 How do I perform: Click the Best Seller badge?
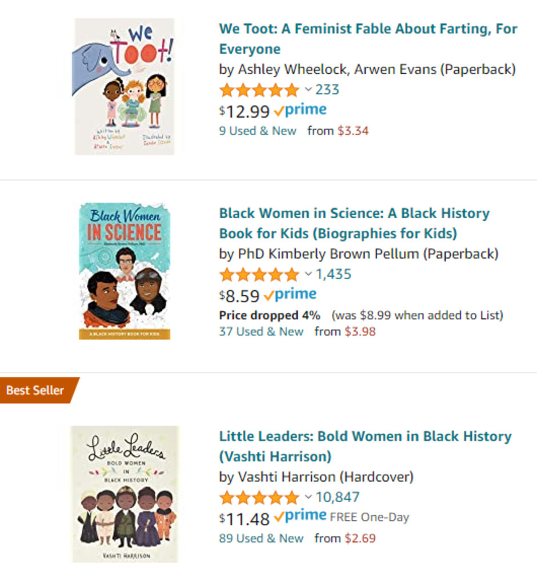35,391
